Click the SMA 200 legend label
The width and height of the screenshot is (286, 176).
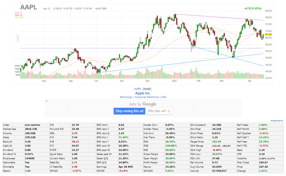[19, 17]
